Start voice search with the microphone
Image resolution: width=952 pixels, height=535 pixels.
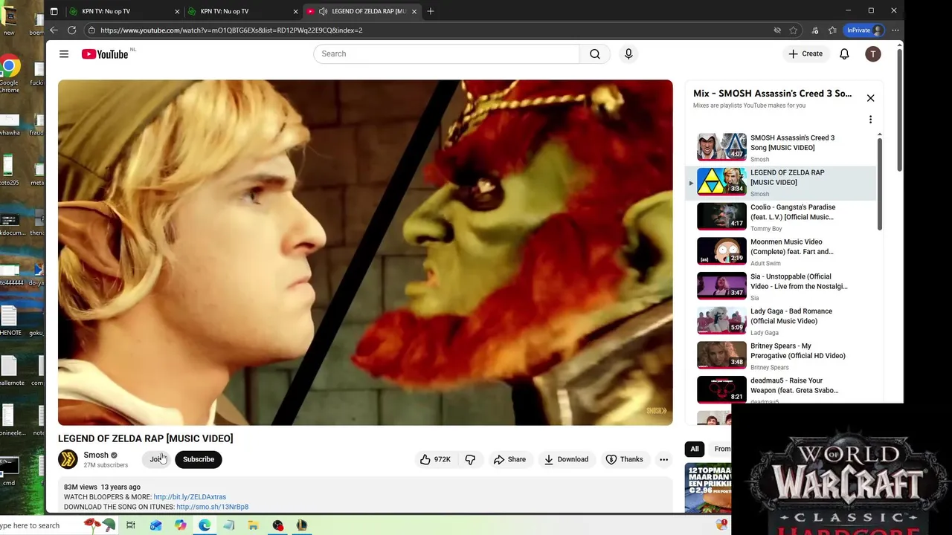(628, 53)
